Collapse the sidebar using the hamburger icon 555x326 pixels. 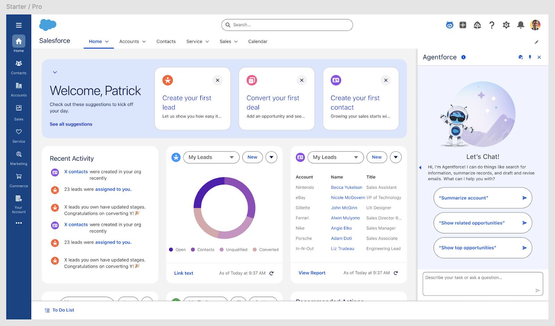click(18, 25)
